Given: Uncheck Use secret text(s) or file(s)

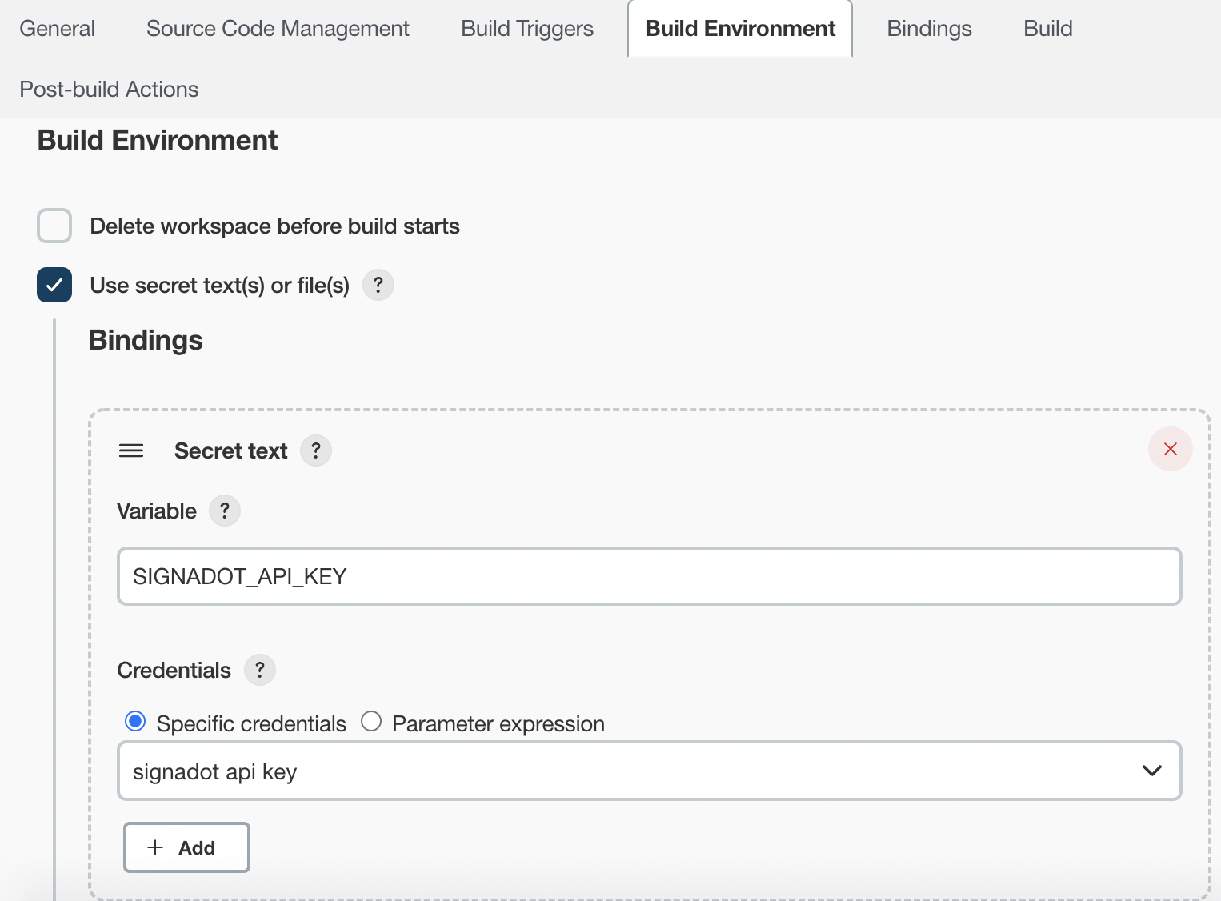Looking at the screenshot, I should point(54,285).
